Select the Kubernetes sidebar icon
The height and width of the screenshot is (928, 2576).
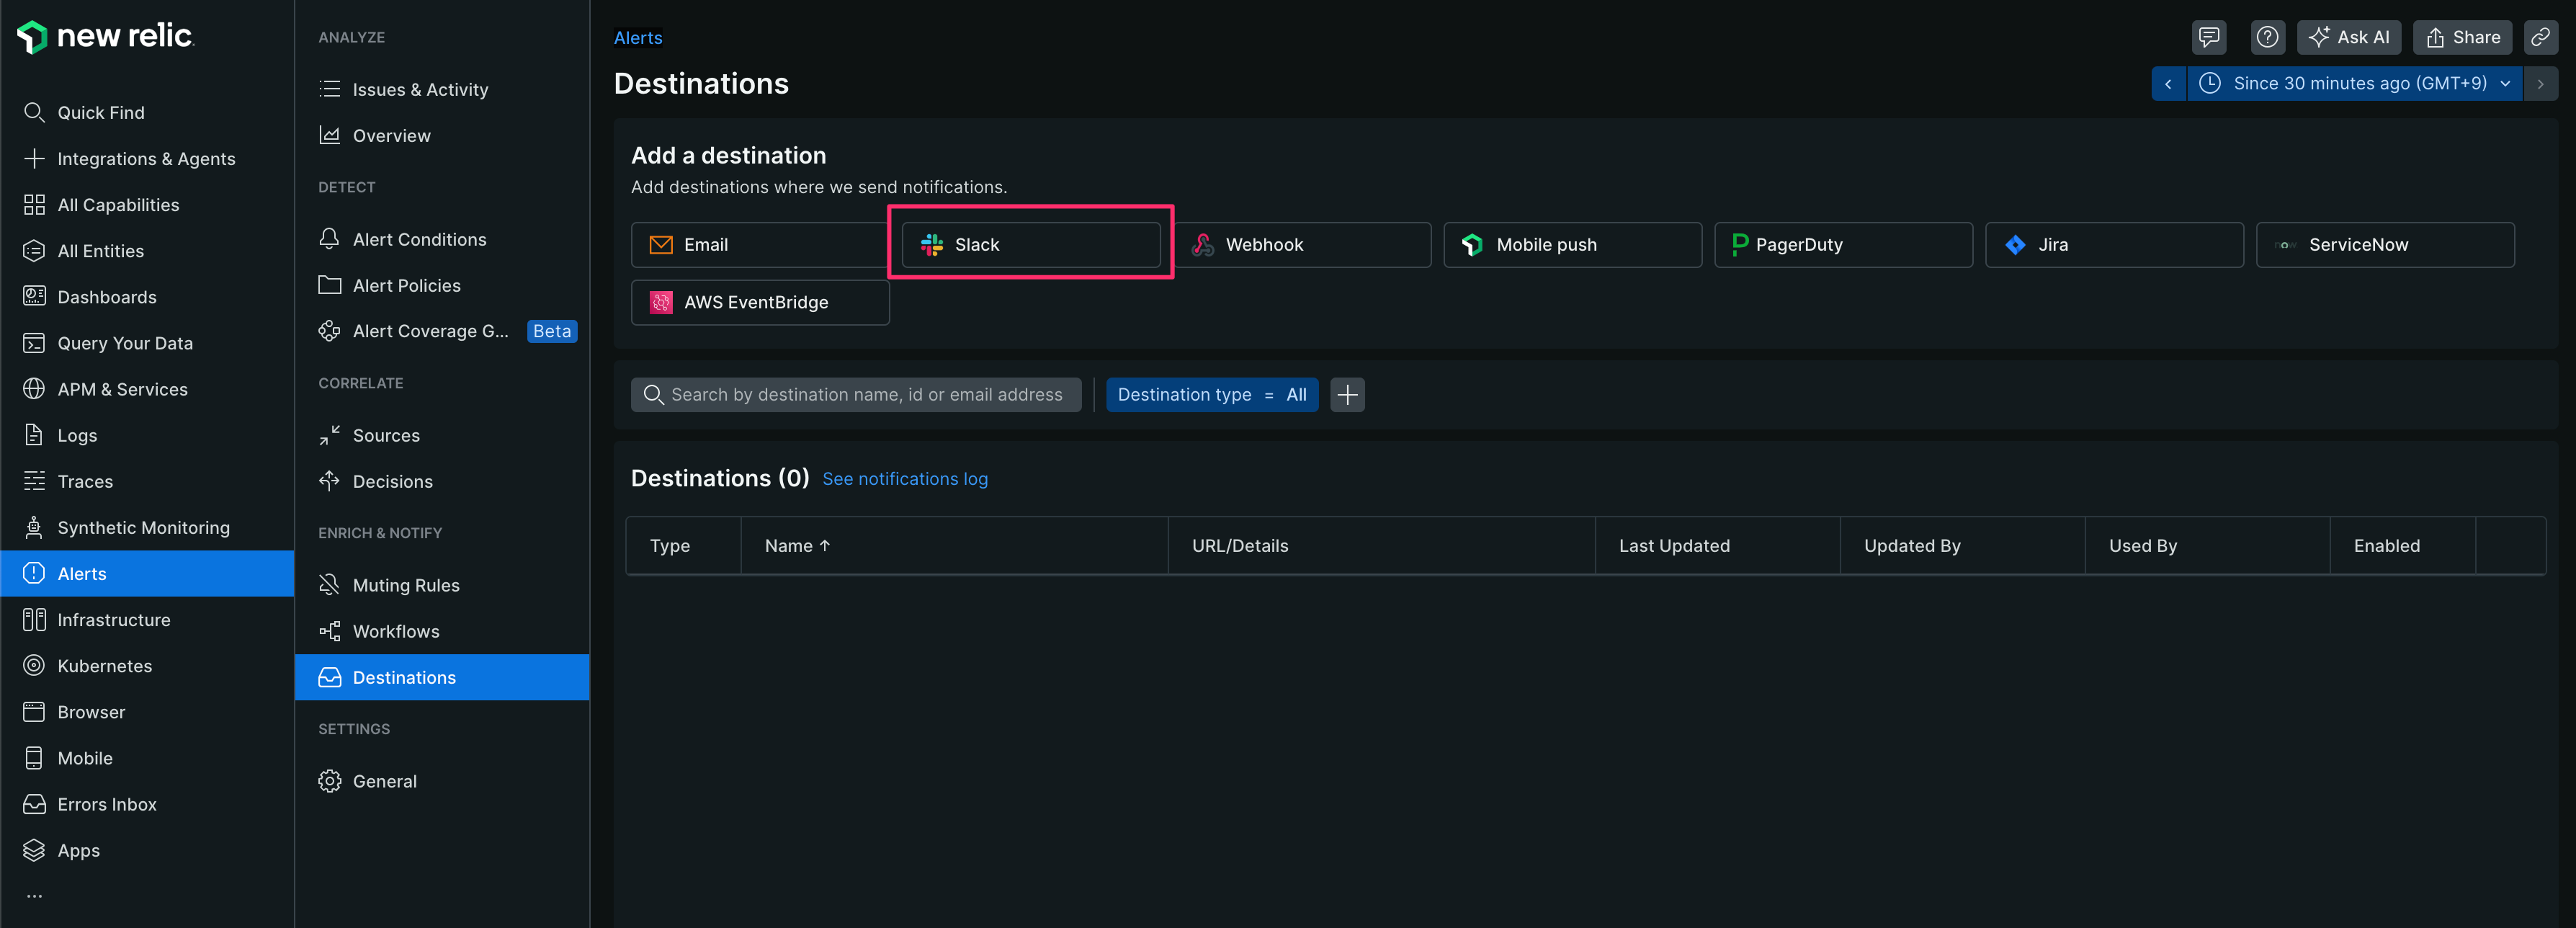[34, 665]
